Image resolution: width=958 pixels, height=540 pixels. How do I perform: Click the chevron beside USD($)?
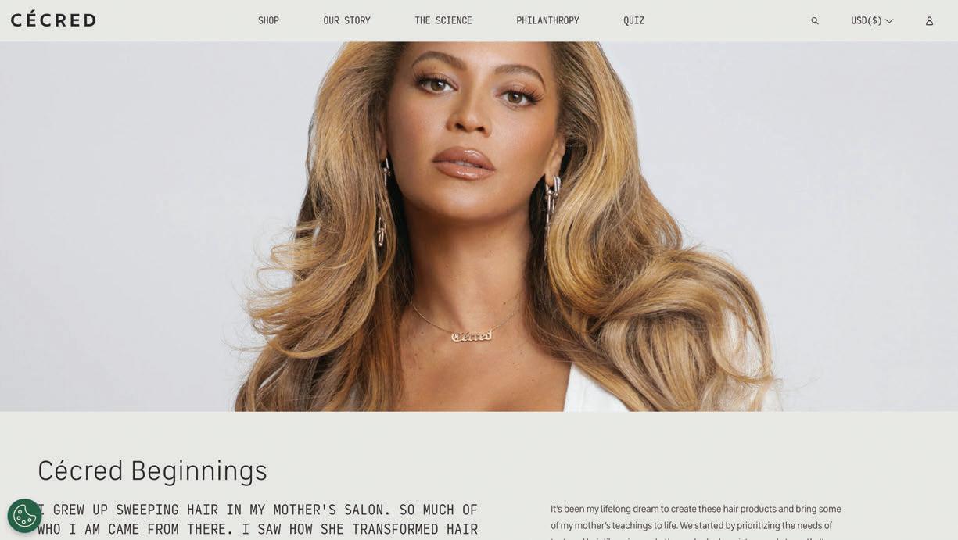[889, 21]
